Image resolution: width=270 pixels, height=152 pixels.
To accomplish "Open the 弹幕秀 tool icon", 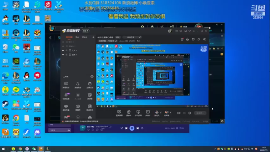I will 78,107.
